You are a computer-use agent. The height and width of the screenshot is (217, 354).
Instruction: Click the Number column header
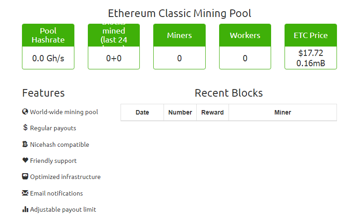pyautogui.click(x=180, y=112)
